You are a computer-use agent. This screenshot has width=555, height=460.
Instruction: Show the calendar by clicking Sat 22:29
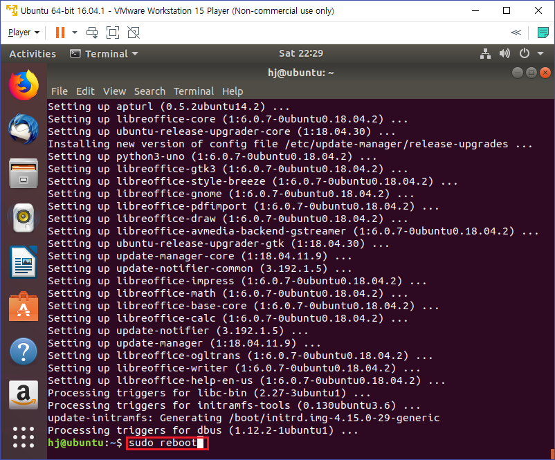[x=301, y=53]
